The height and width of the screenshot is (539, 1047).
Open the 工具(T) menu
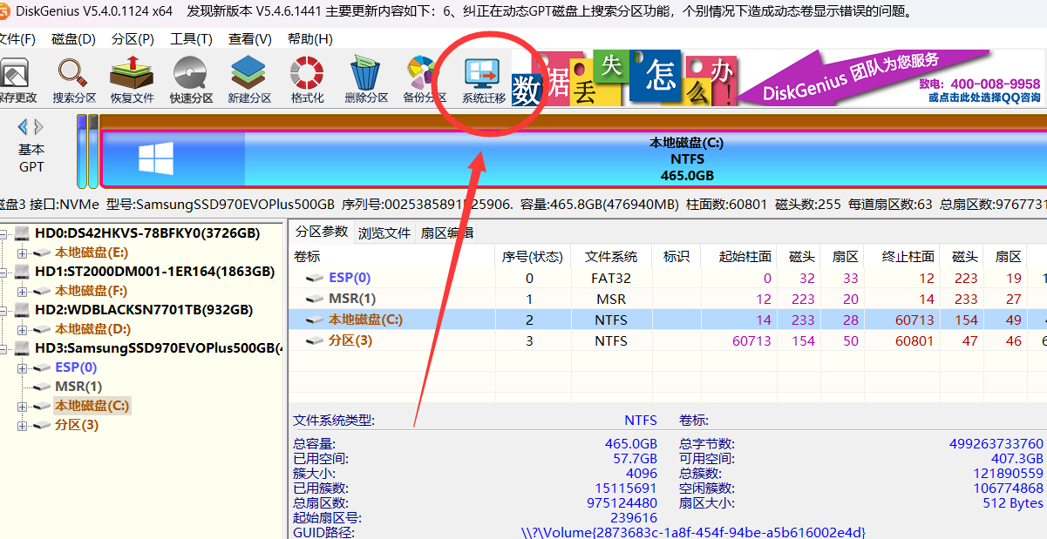click(x=192, y=39)
